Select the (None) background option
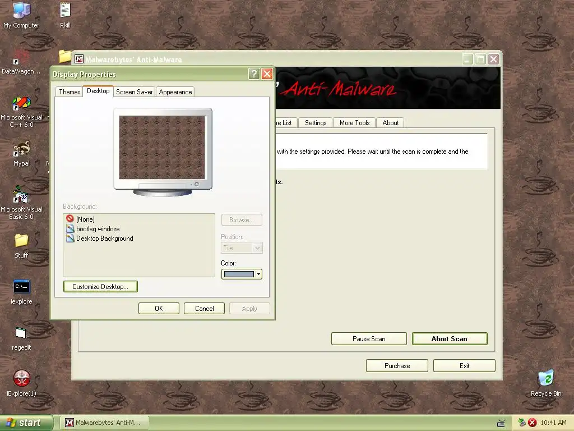 (81, 219)
